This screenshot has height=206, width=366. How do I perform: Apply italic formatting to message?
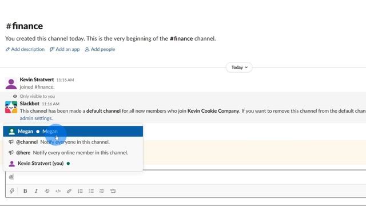pos(36,191)
